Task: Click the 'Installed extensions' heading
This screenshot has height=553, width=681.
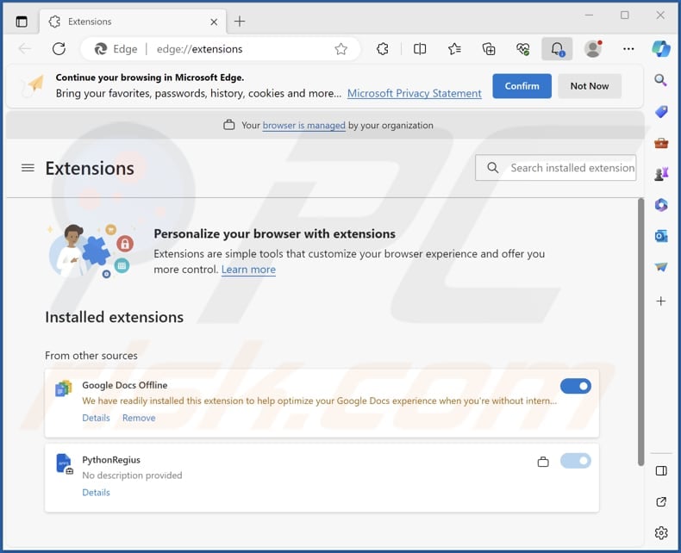Action: 115,317
